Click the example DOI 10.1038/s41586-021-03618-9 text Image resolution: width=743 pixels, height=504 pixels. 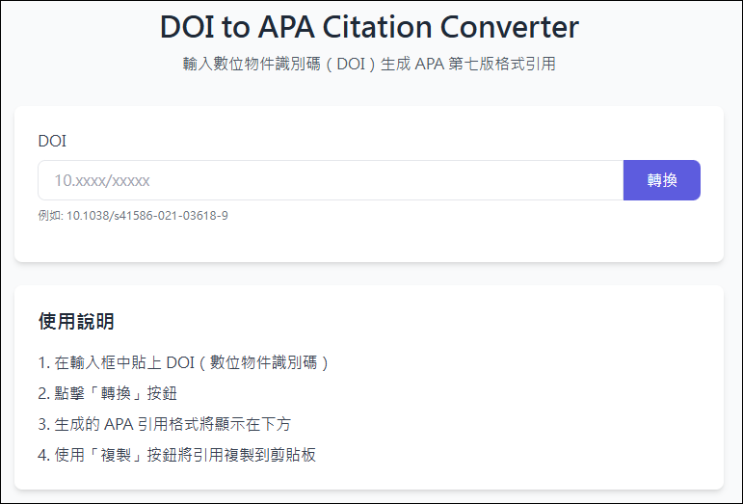(147, 216)
